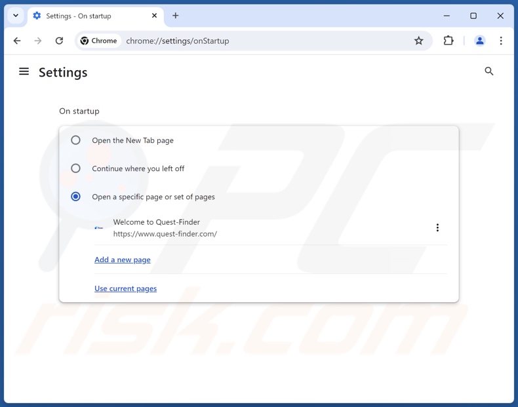The height and width of the screenshot is (407, 518).
Task: Open a new tab with plus button
Action: pyautogui.click(x=176, y=16)
